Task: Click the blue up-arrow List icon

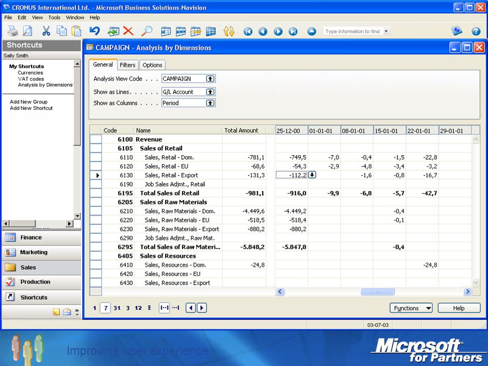Action: (312, 32)
